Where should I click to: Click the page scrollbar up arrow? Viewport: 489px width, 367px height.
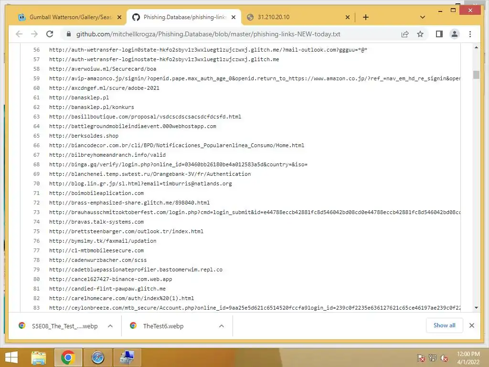click(476, 47)
